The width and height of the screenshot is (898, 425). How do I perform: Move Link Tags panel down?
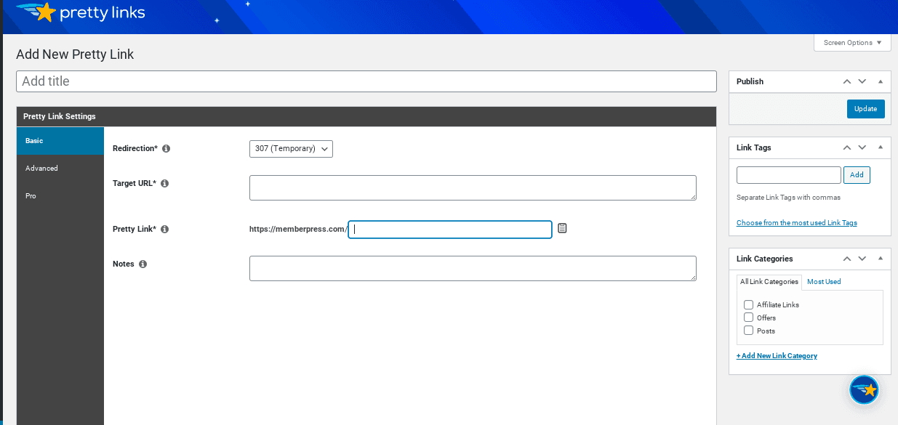pyautogui.click(x=862, y=147)
